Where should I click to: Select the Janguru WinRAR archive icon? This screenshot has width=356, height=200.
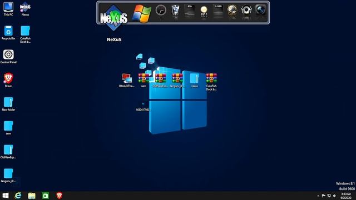(x=177, y=80)
